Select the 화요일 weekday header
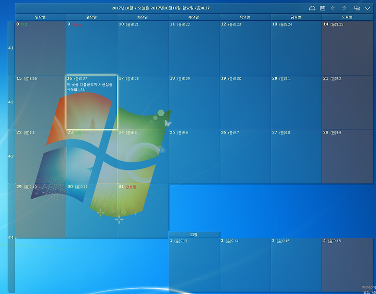Viewport: 376px width, 294px height. coord(143,17)
